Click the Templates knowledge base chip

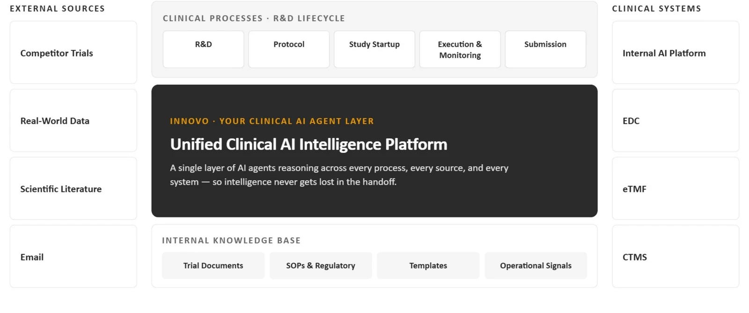tap(428, 265)
